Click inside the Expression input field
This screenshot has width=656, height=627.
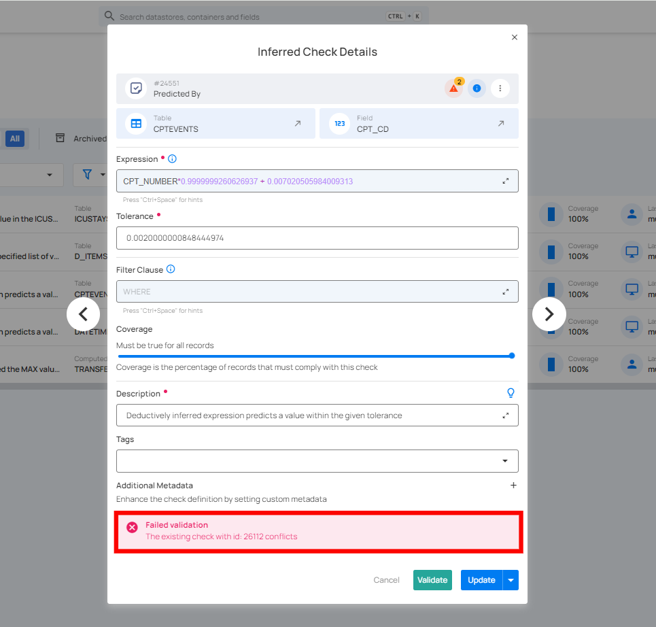pos(317,181)
